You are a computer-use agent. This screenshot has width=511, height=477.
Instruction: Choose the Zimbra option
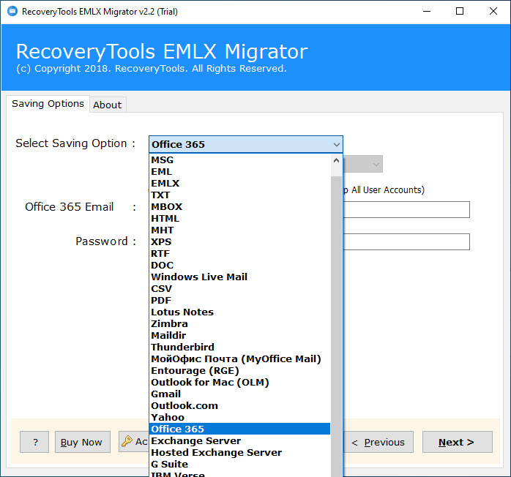[x=239, y=324]
